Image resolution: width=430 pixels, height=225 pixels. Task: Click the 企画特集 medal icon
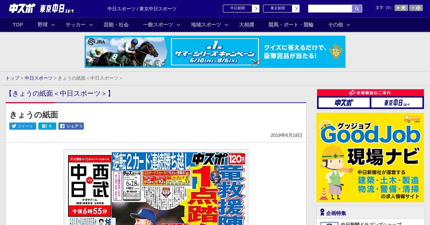coord(322,212)
